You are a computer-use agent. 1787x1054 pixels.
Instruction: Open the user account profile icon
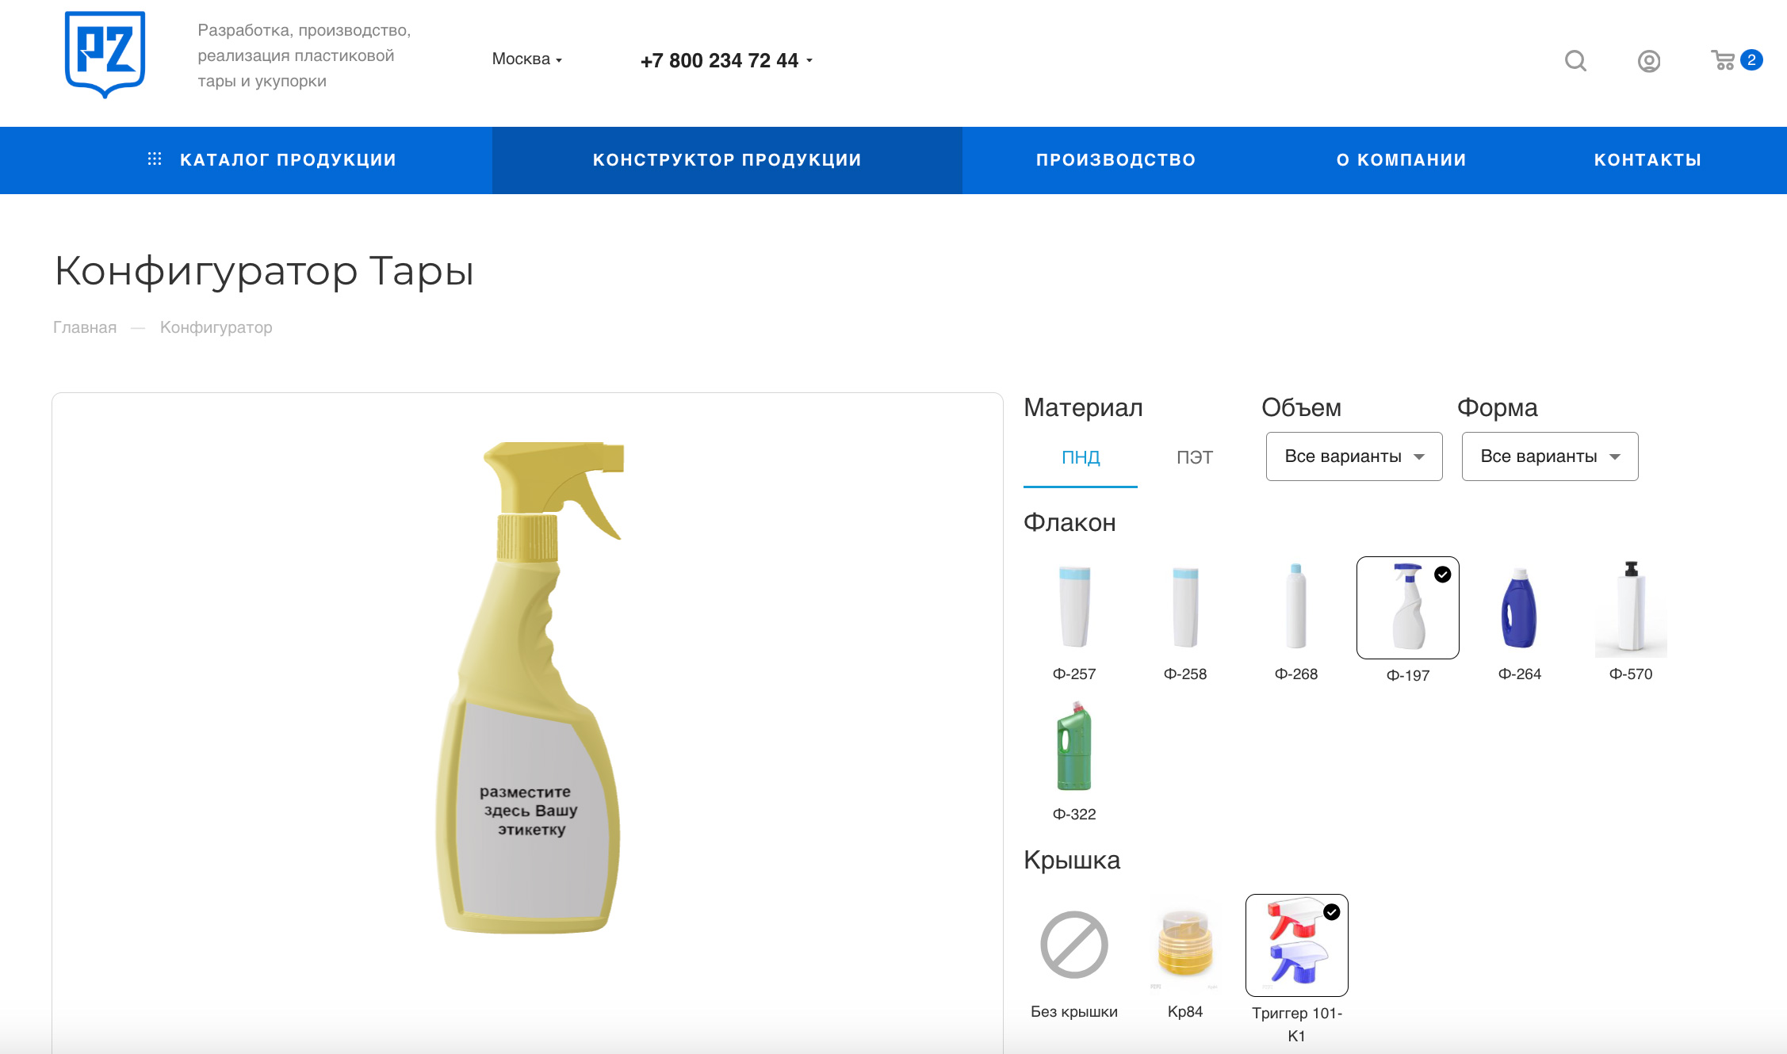(x=1649, y=61)
